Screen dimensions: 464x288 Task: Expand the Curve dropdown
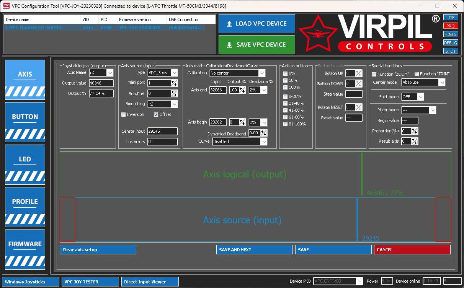tap(239, 142)
